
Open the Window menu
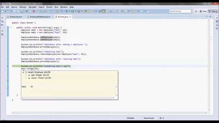[64, 7]
